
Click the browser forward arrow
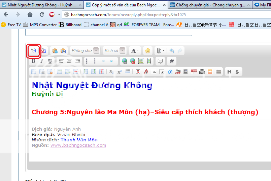pos(18,14)
